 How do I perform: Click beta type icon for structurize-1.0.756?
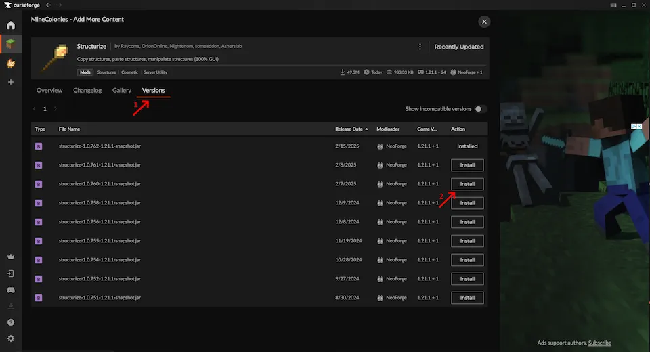[x=39, y=222]
